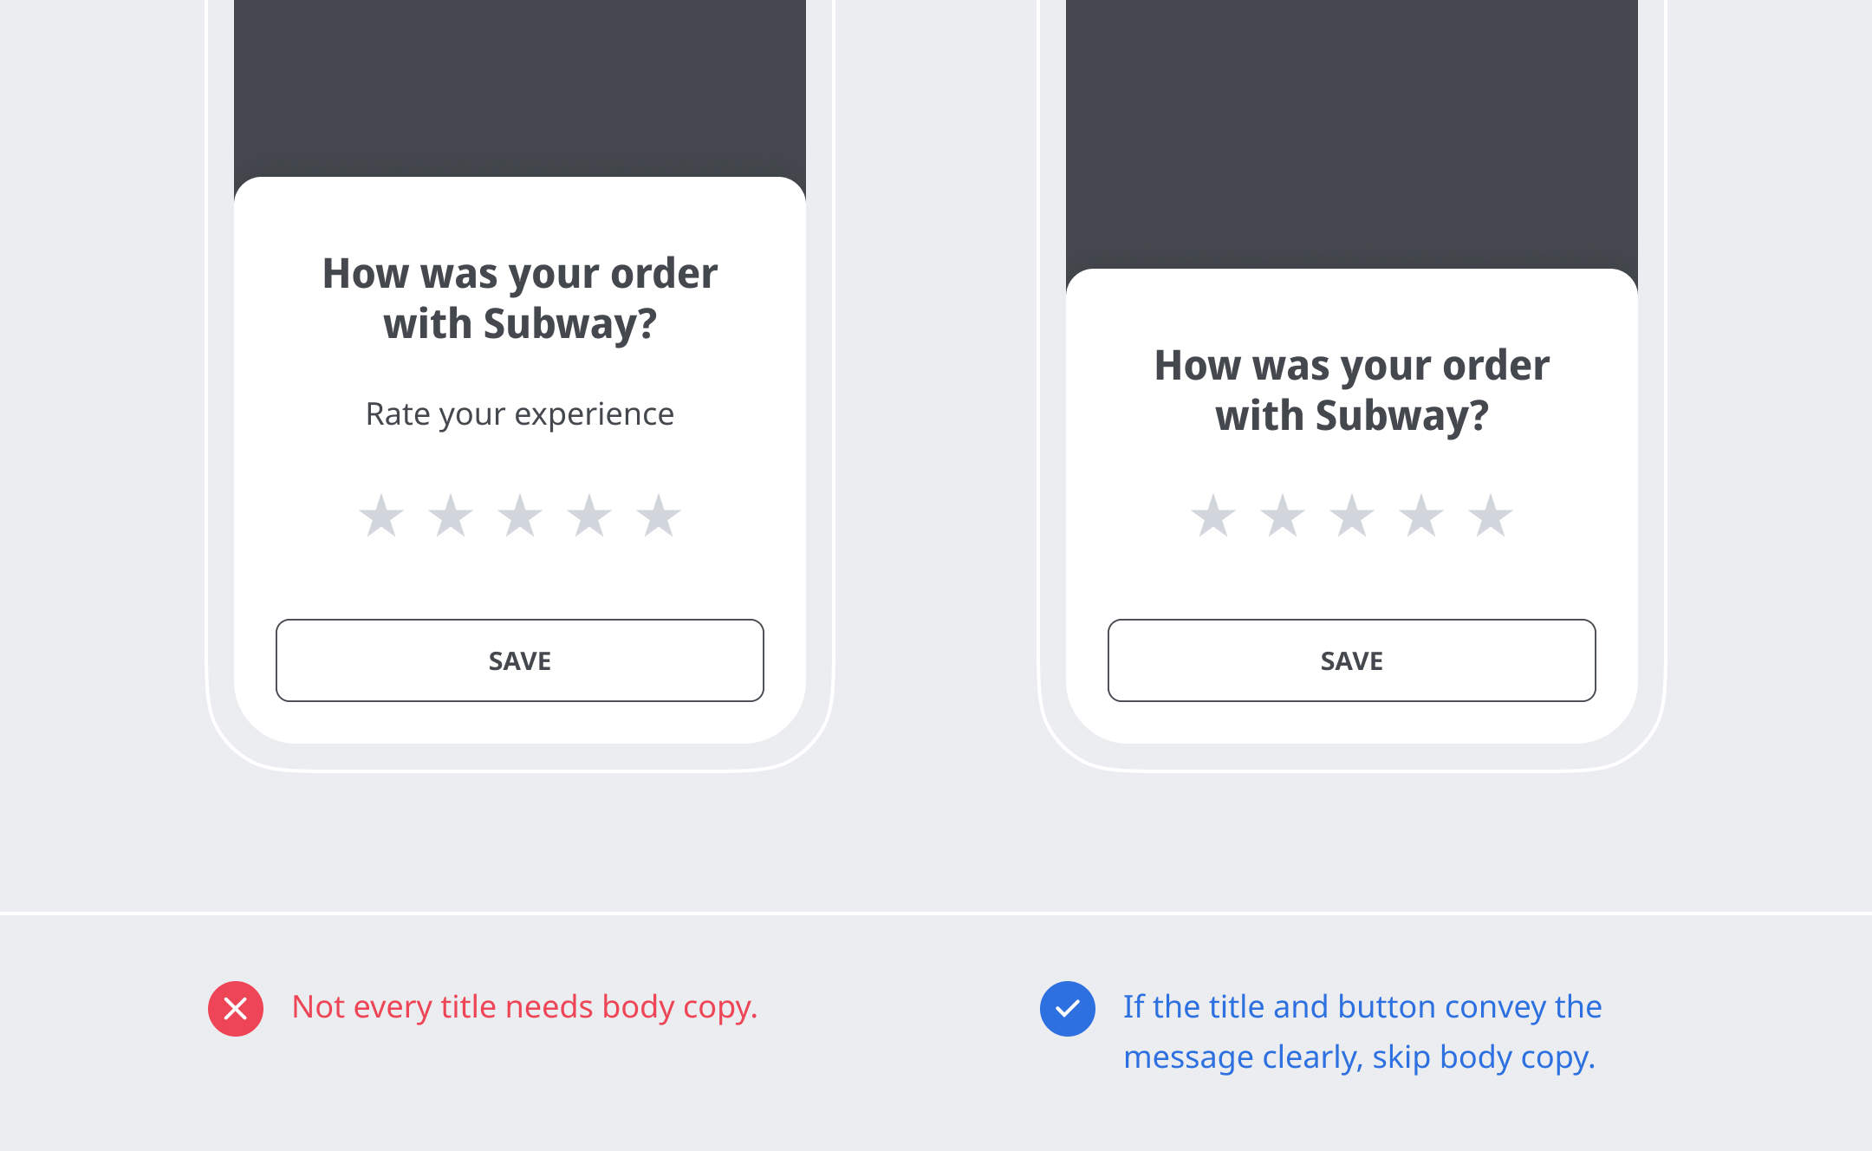The image size is (1872, 1151).
Task: Click the first star in the right rating dialog
Action: click(x=1213, y=517)
